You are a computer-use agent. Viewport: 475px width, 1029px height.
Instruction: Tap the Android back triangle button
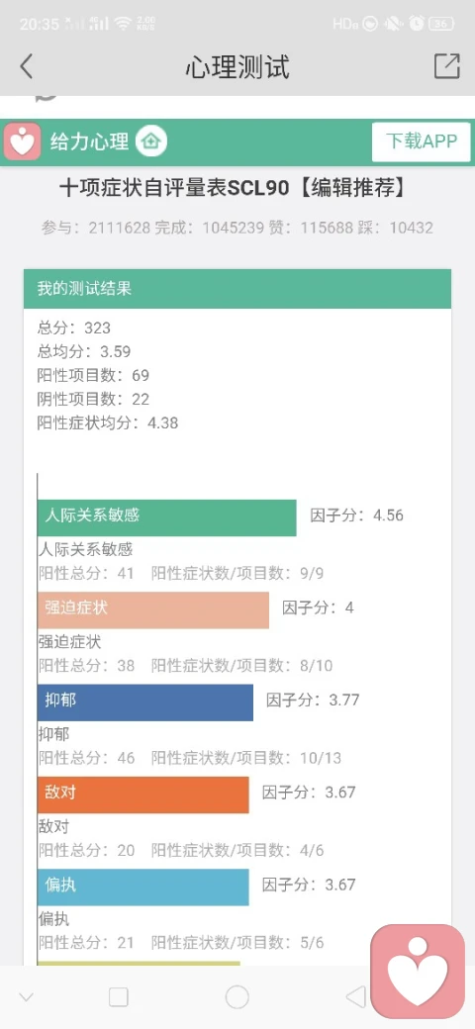click(355, 997)
